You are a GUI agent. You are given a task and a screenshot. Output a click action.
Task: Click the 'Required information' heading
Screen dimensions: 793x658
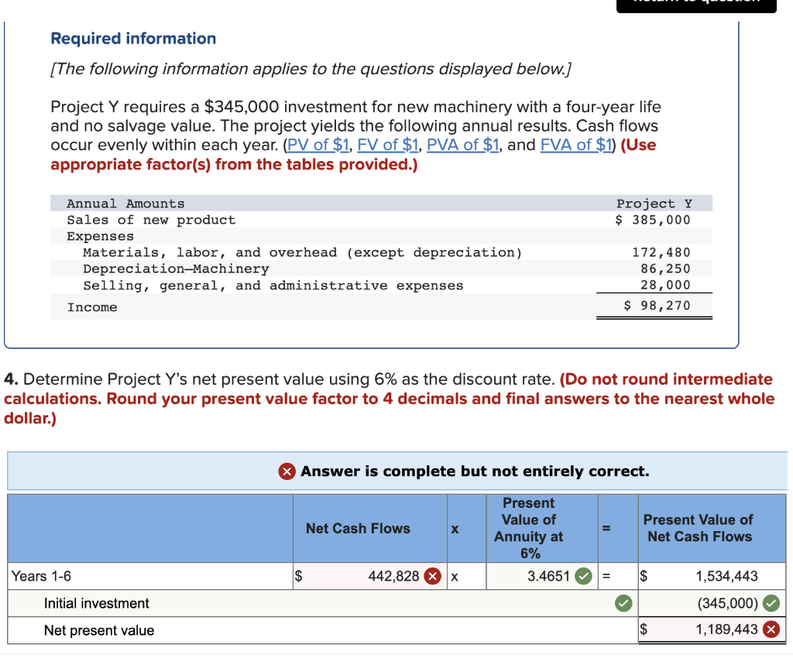point(133,39)
